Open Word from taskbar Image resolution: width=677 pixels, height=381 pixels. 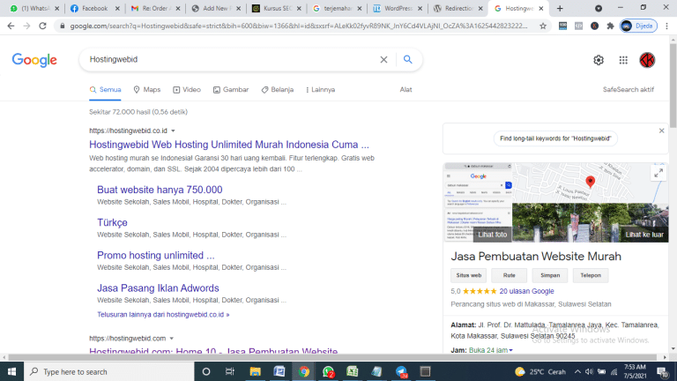[x=279, y=371]
